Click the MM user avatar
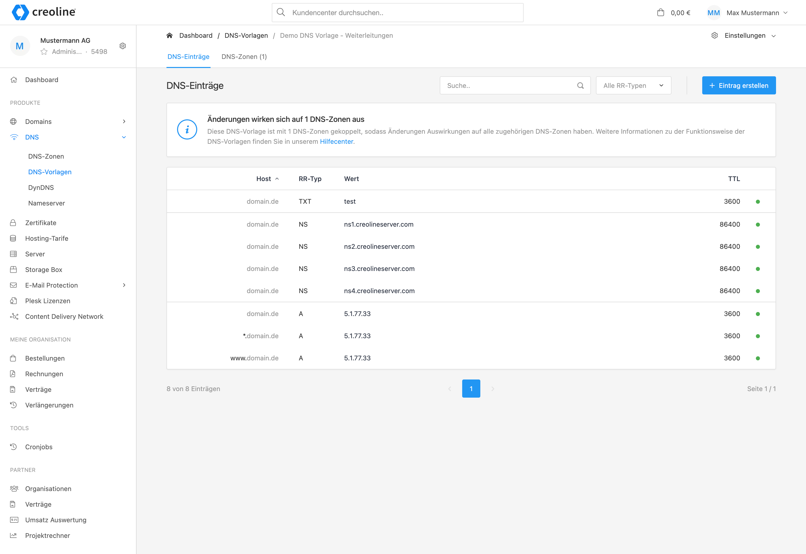 tap(713, 13)
